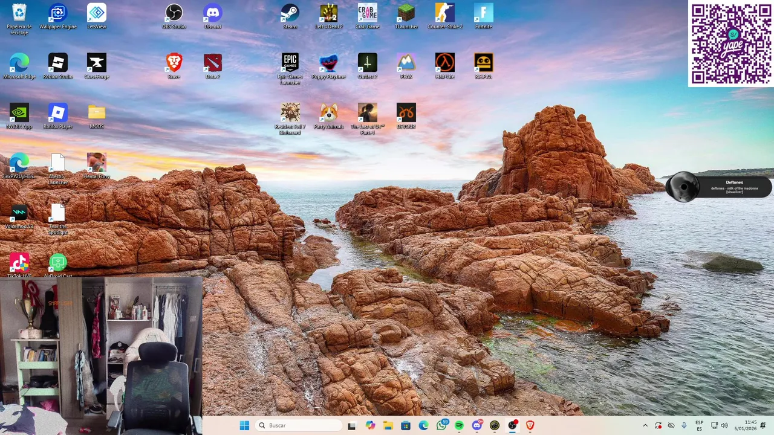Open Brave from the taskbar
This screenshot has width=774, height=435.
tap(530, 425)
